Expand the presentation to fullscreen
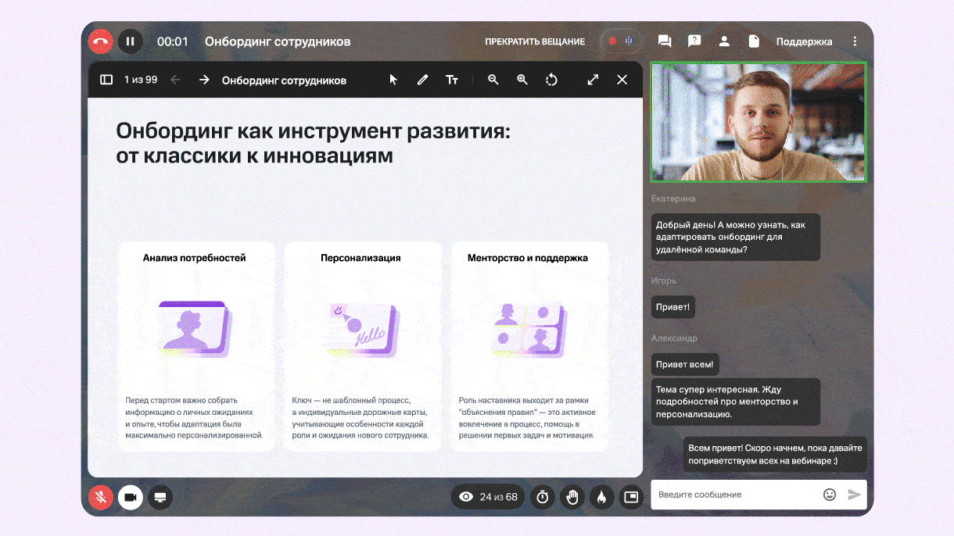This screenshot has width=954, height=536. 593,80
